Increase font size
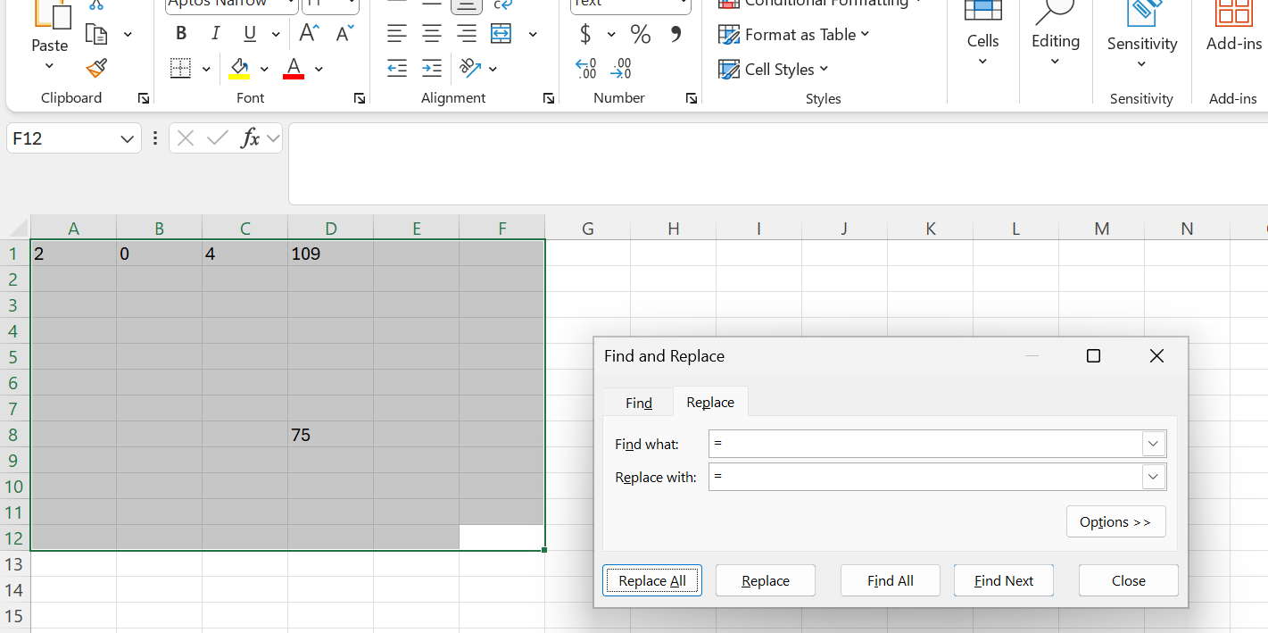The width and height of the screenshot is (1268, 633). click(x=309, y=34)
